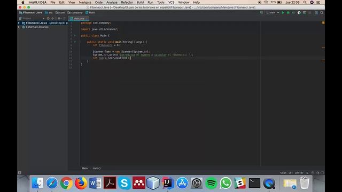Screen dimensions: 342x192
Task: Open the Help menu
Action: point(196,2)
